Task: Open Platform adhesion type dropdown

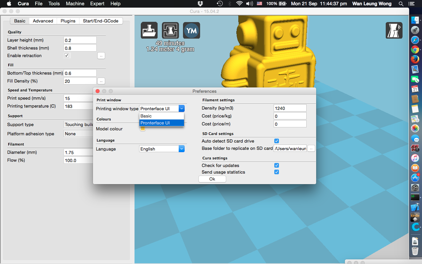Action: pos(78,134)
